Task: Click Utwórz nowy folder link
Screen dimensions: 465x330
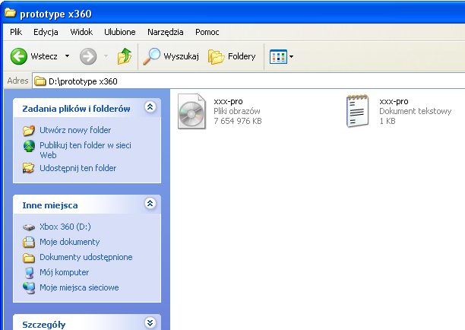Action: pos(74,130)
